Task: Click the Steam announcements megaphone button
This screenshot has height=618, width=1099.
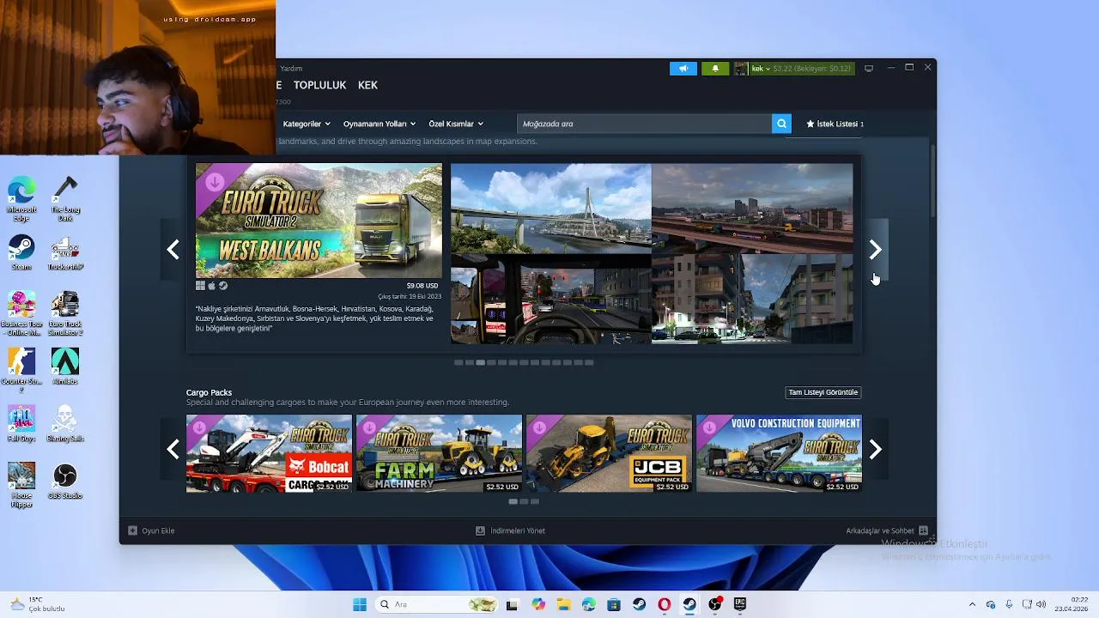Action: coord(683,69)
